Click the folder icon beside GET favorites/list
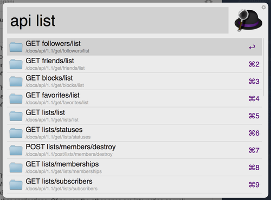The image size is (271, 200). [16, 98]
